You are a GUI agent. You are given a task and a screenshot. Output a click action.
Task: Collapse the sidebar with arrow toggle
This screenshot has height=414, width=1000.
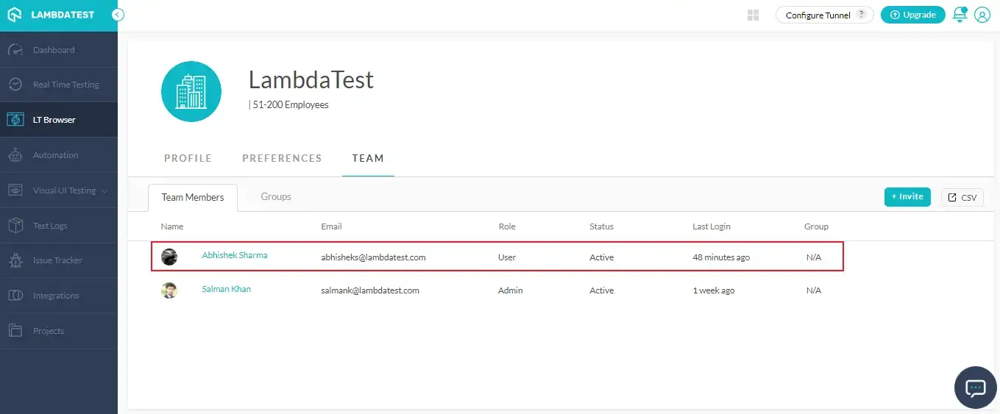[x=118, y=15]
